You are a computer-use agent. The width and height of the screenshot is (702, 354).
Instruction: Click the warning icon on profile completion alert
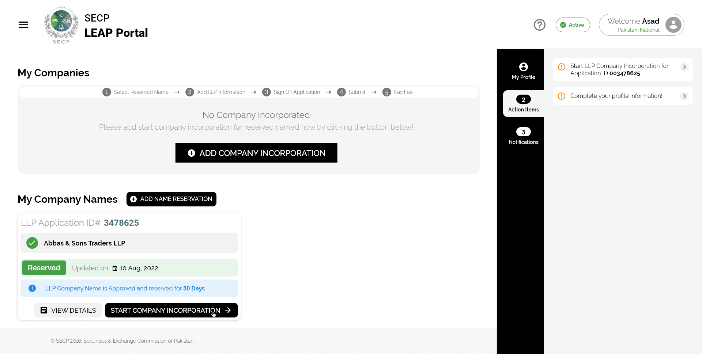pos(562,96)
